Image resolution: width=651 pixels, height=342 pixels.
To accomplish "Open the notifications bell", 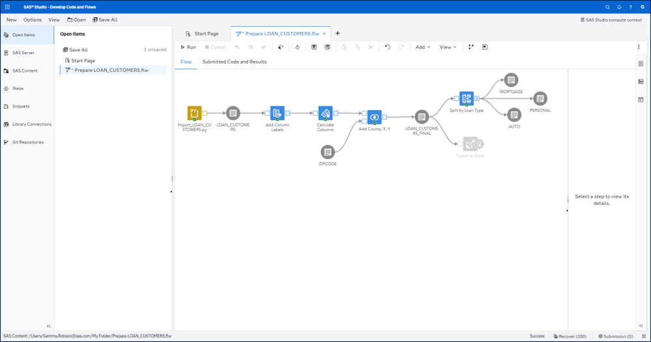I will [x=619, y=7].
